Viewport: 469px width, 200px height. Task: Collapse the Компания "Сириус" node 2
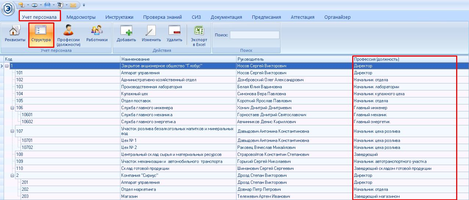pyautogui.click(x=12, y=175)
